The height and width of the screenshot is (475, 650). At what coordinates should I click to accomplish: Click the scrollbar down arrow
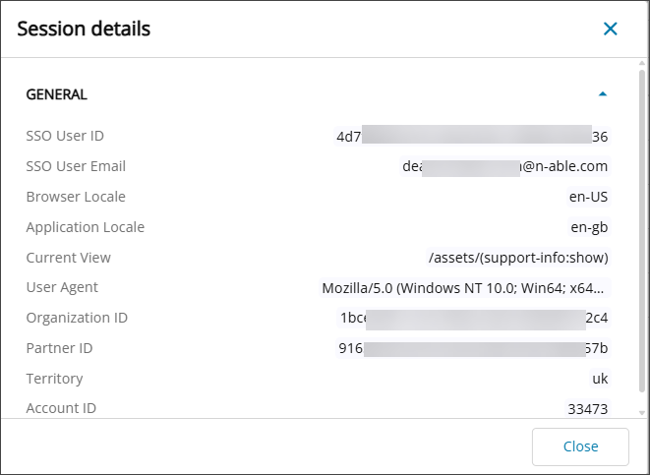(642, 413)
